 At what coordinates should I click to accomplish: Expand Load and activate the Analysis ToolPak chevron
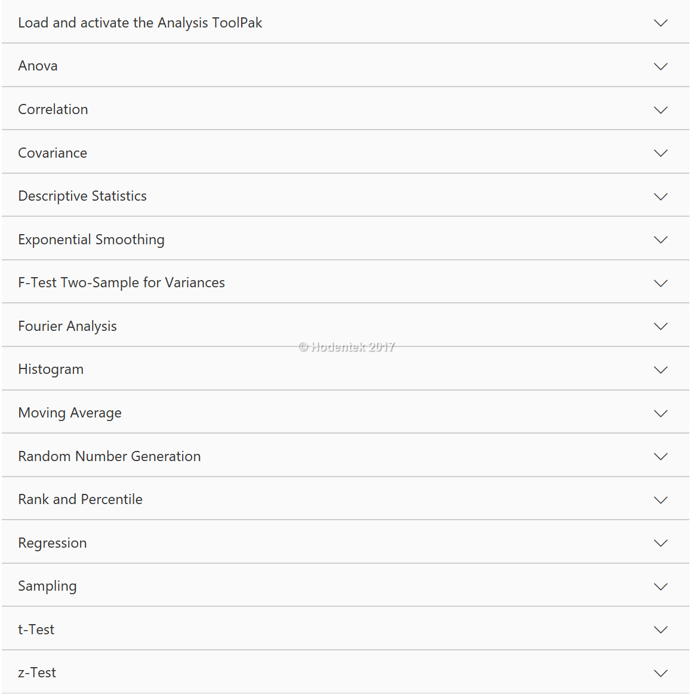click(660, 23)
